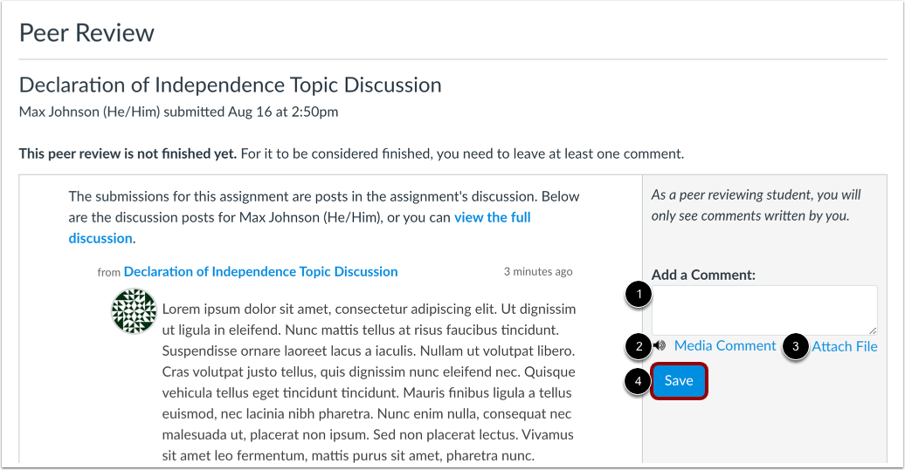
Task: Click the Lorem ipsum discussion post text
Action: [x=367, y=382]
